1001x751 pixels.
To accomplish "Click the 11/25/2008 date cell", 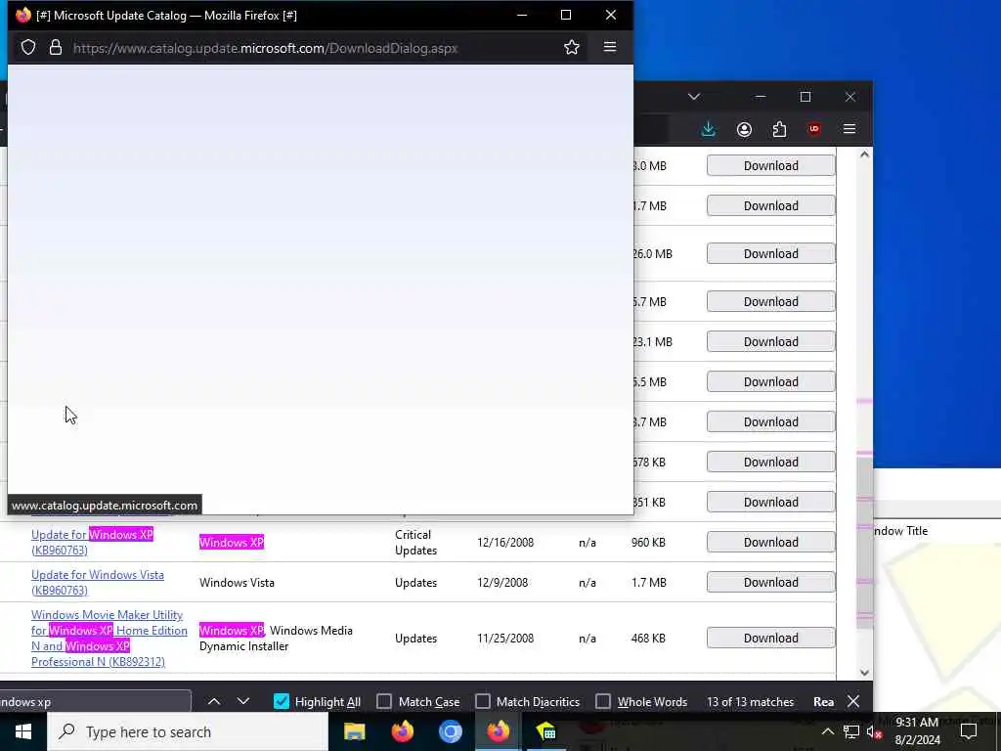I will coord(505,638).
